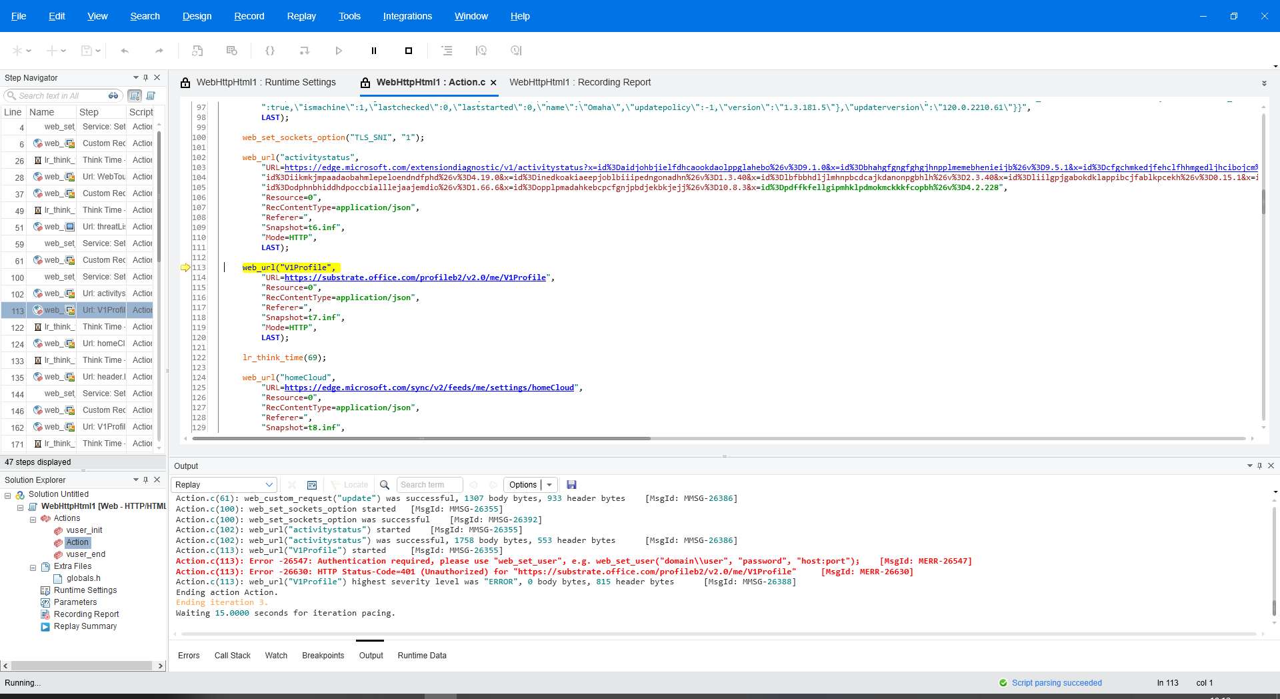The height and width of the screenshot is (699, 1280).
Task: Collapse the Extra Files tree node
Action: tap(33, 568)
